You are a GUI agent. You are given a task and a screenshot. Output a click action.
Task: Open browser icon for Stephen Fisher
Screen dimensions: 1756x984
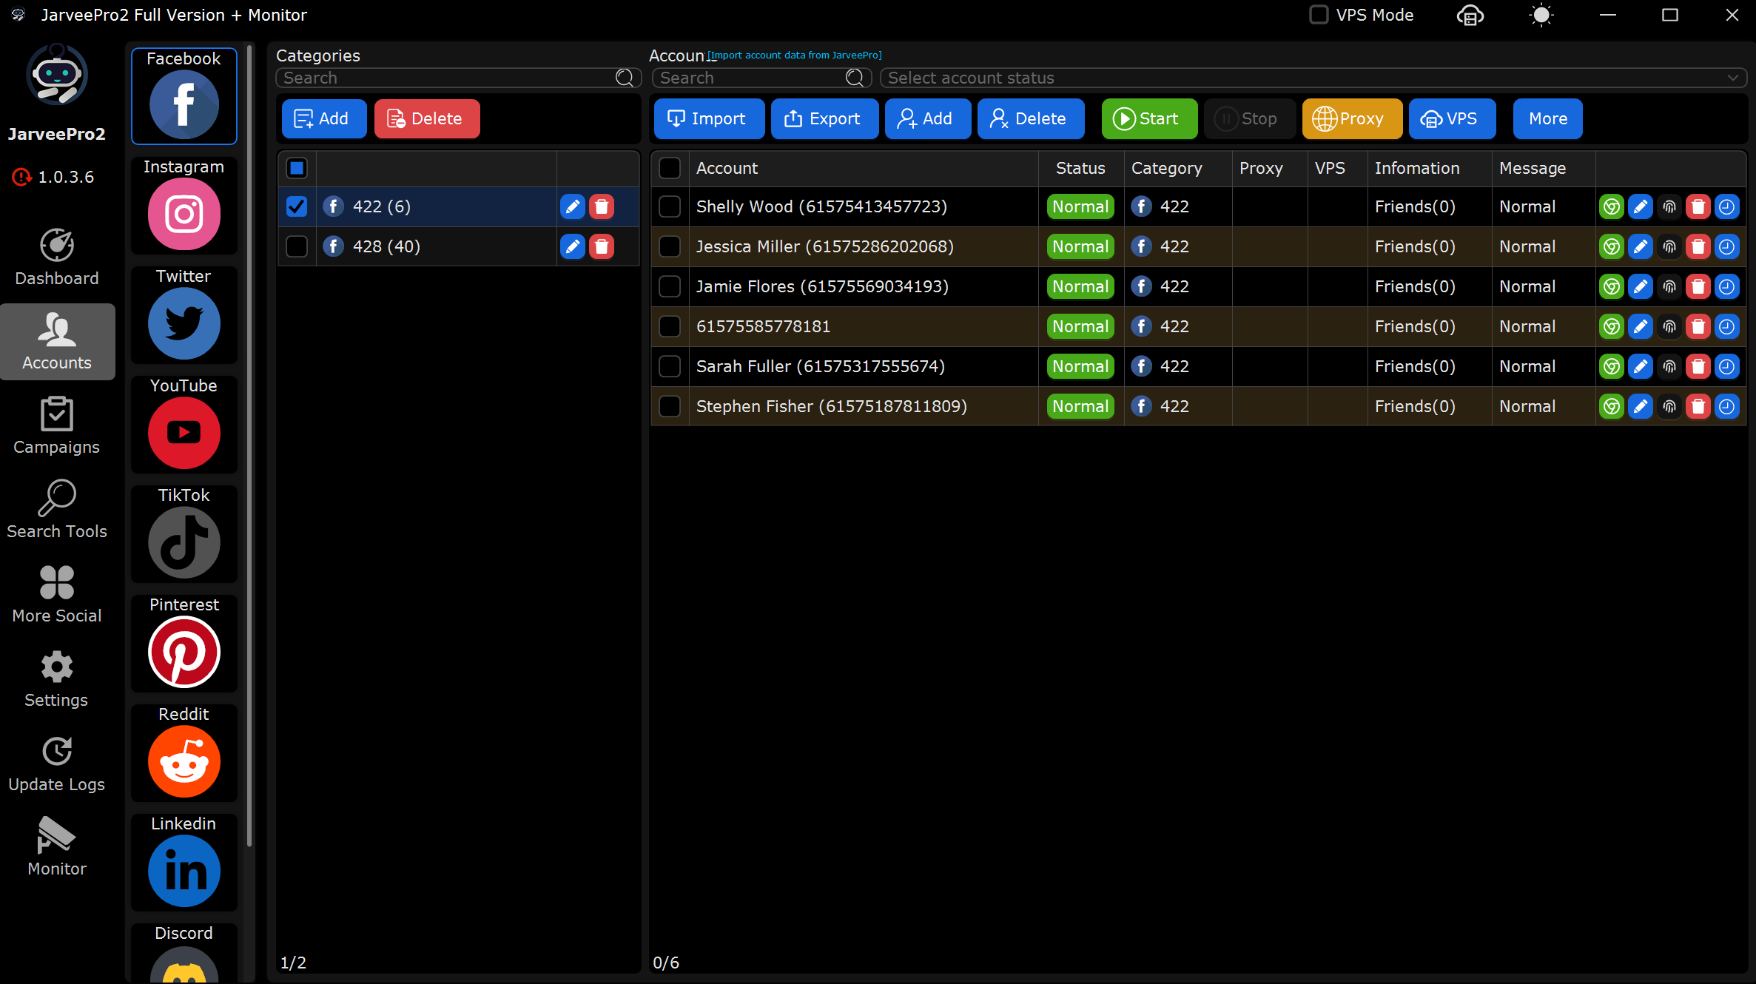click(x=1612, y=406)
